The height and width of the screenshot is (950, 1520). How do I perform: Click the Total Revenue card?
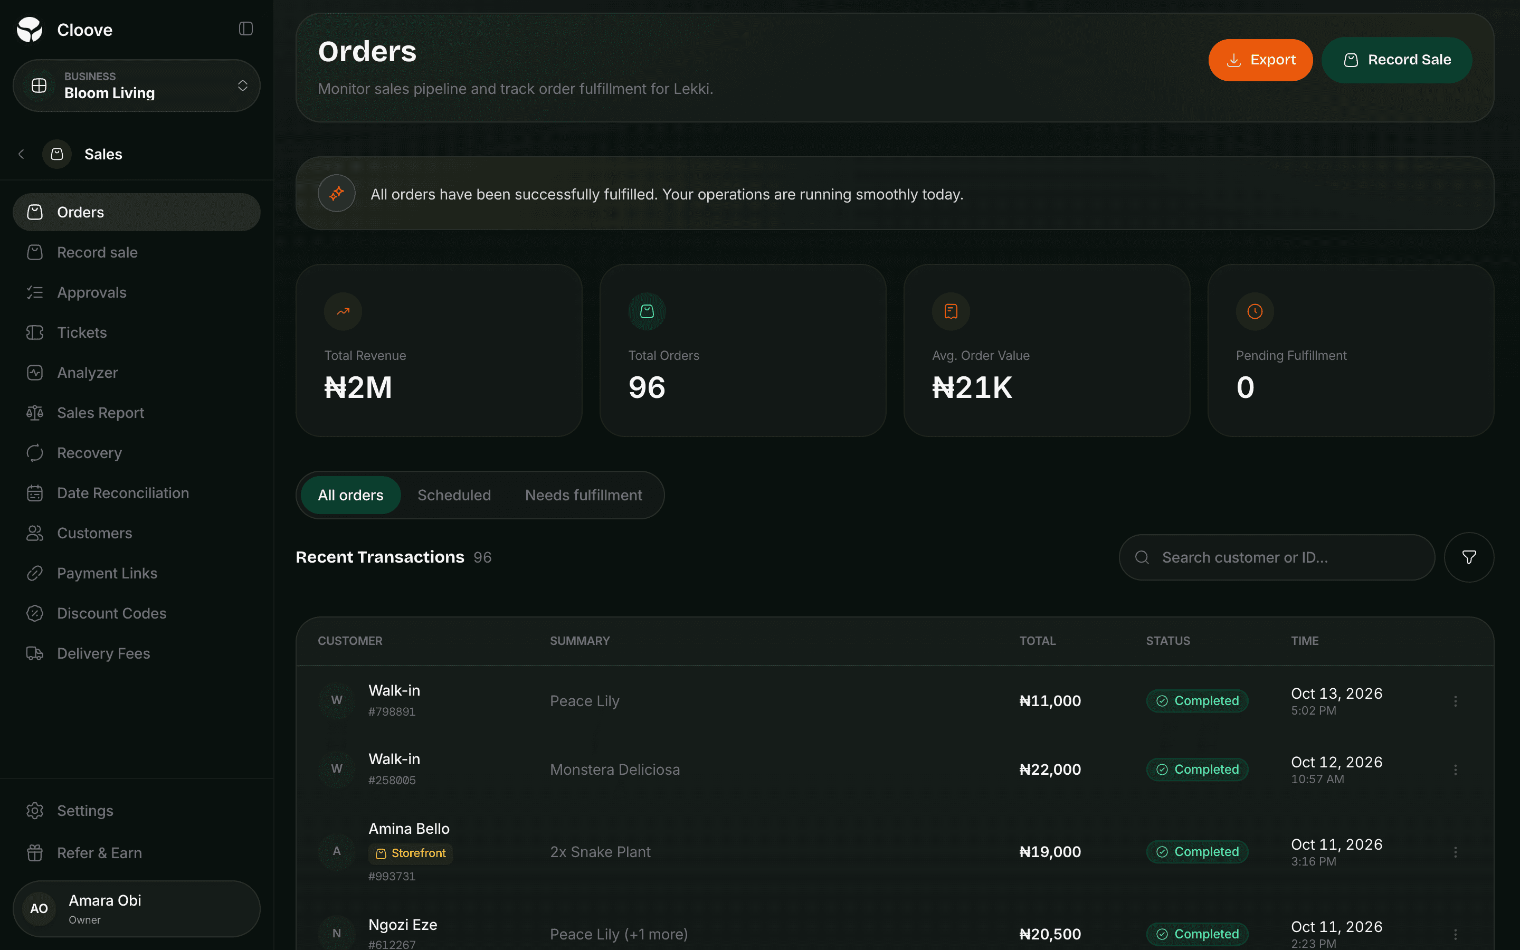(439, 350)
